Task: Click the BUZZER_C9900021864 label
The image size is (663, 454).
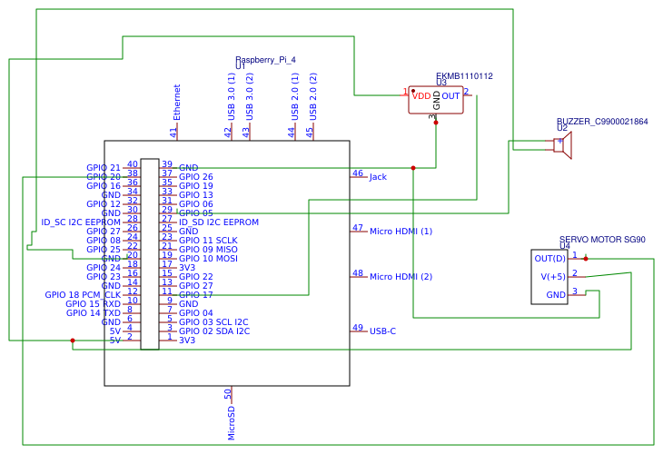Action: [602, 122]
